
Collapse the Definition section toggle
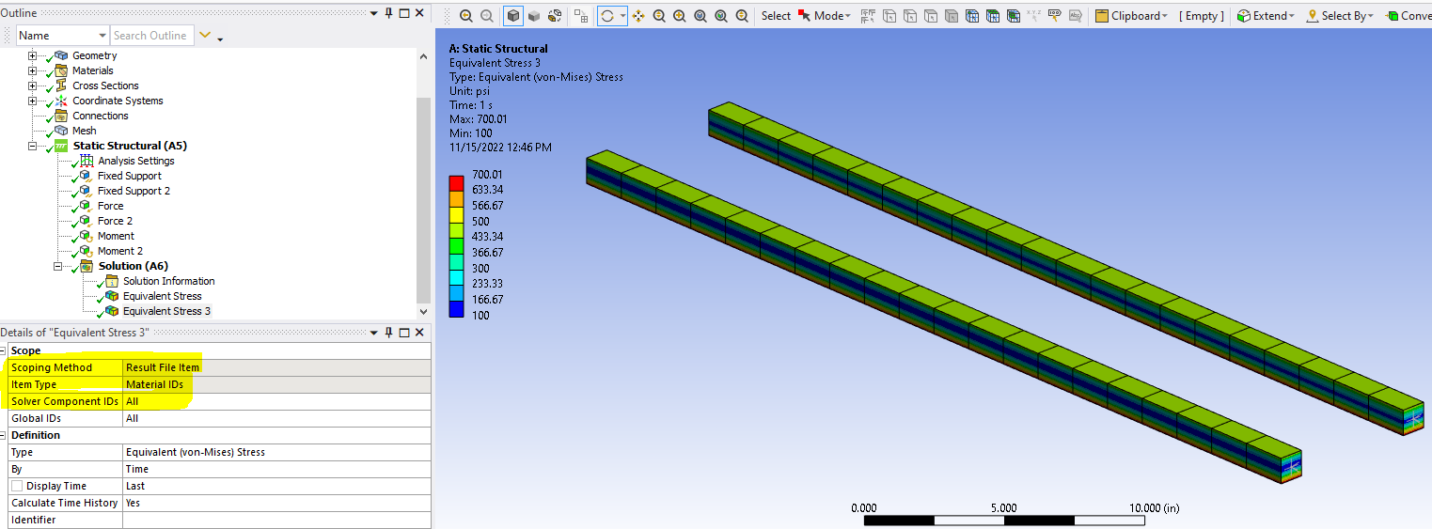point(5,435)
